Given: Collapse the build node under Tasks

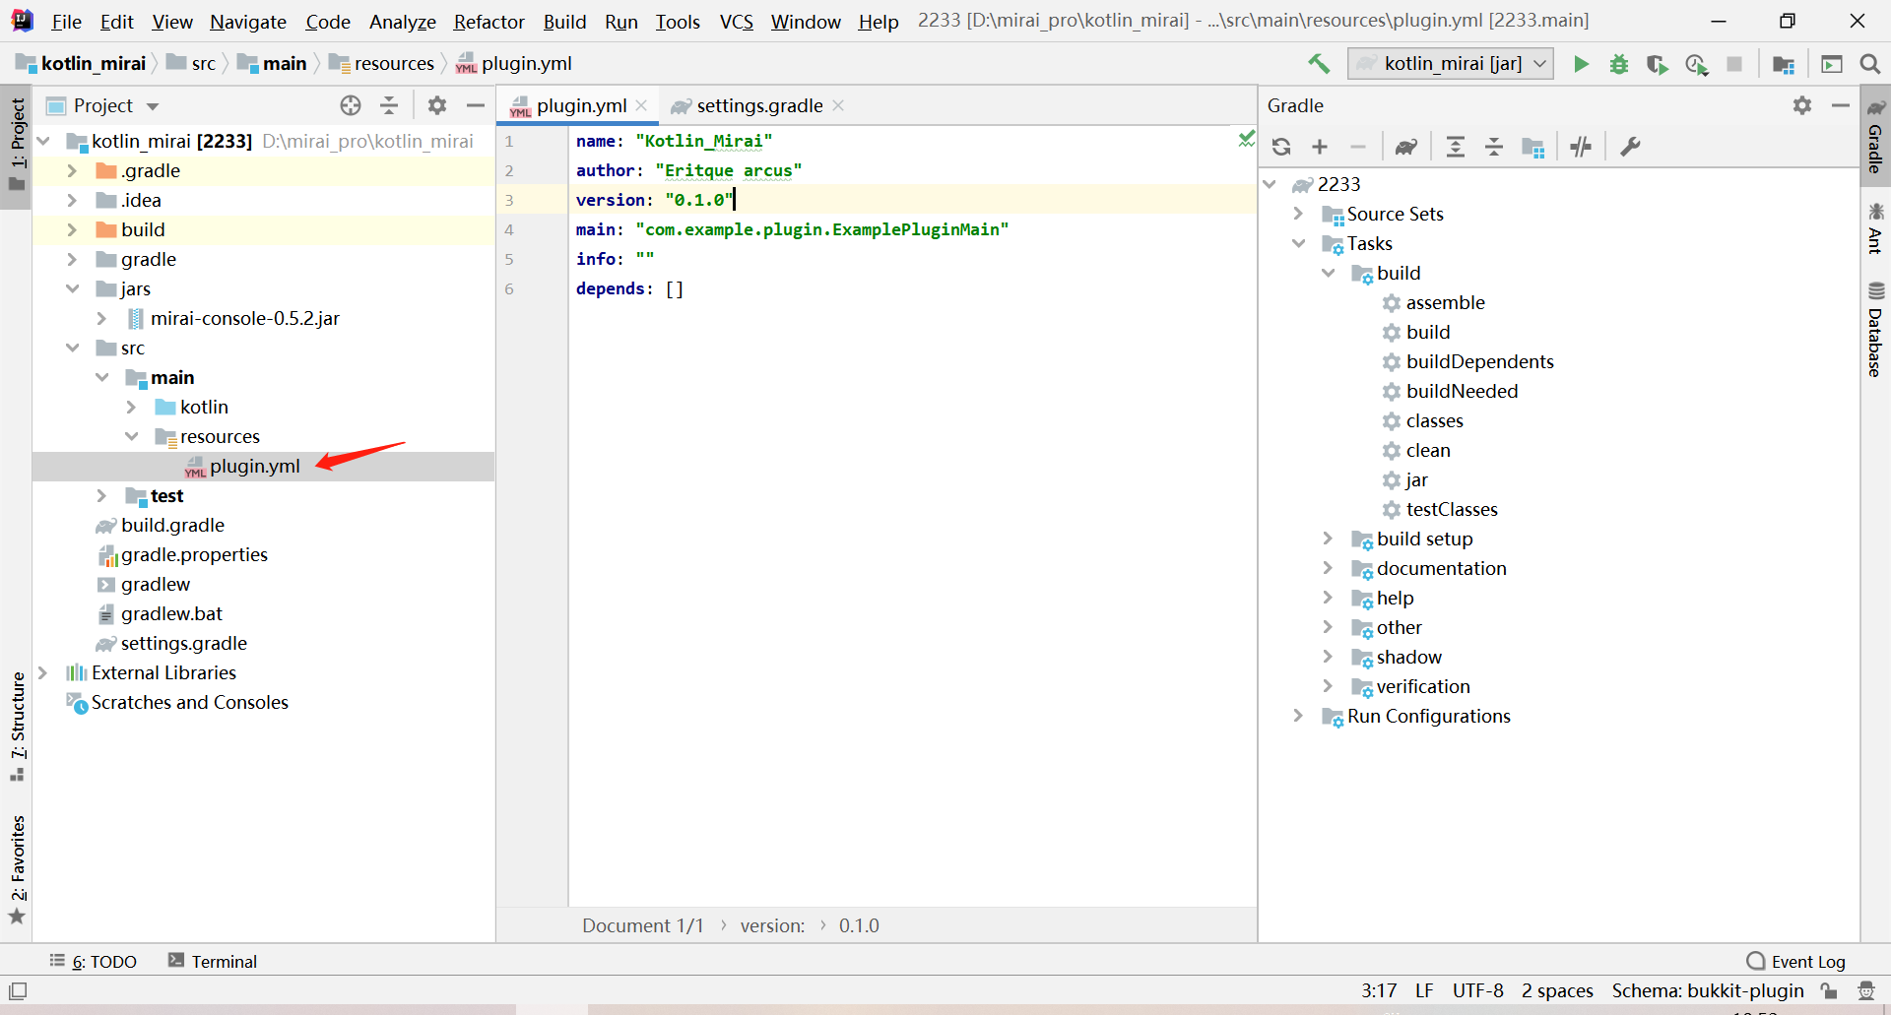Looking at the screenshot, I should pyautogui.click(x=1330, y=273).
